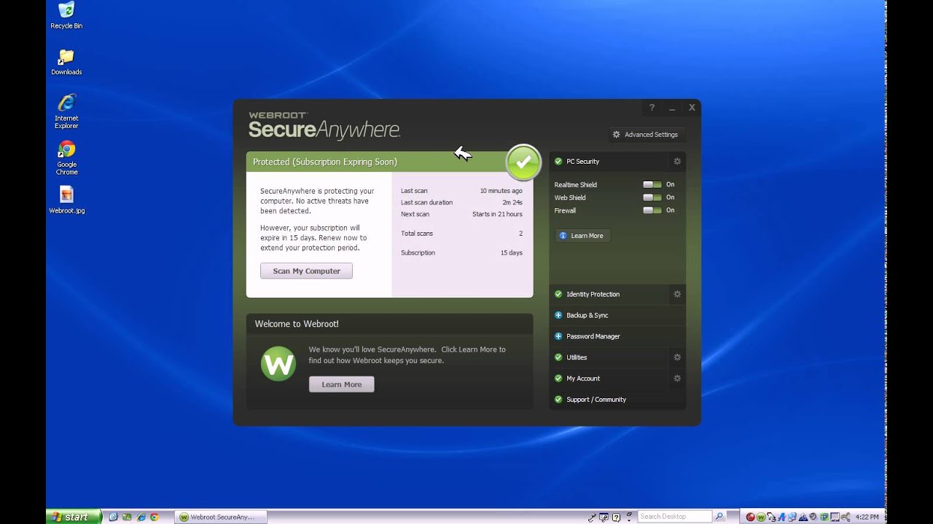The image size is (933, 524).
Task: Click the 'Subscription' label in scan stats
Action: tap(418, 253)
